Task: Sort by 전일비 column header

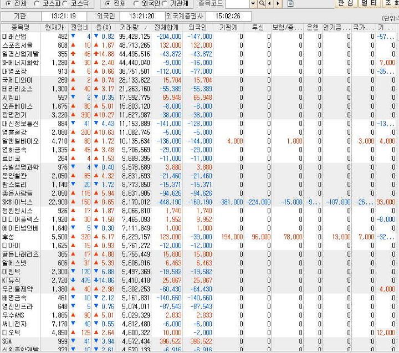Action: [x=80, y=27]
